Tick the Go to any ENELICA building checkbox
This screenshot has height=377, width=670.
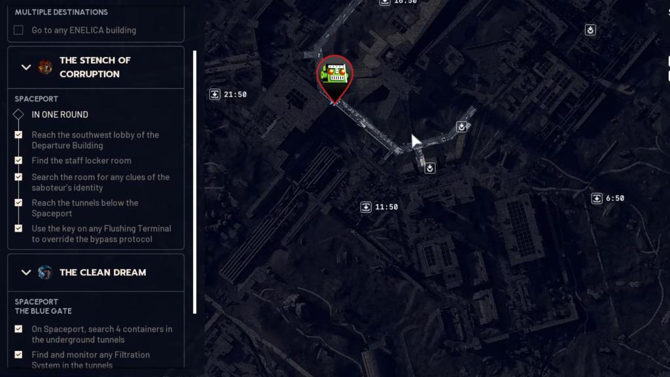(x=18, y=30)
